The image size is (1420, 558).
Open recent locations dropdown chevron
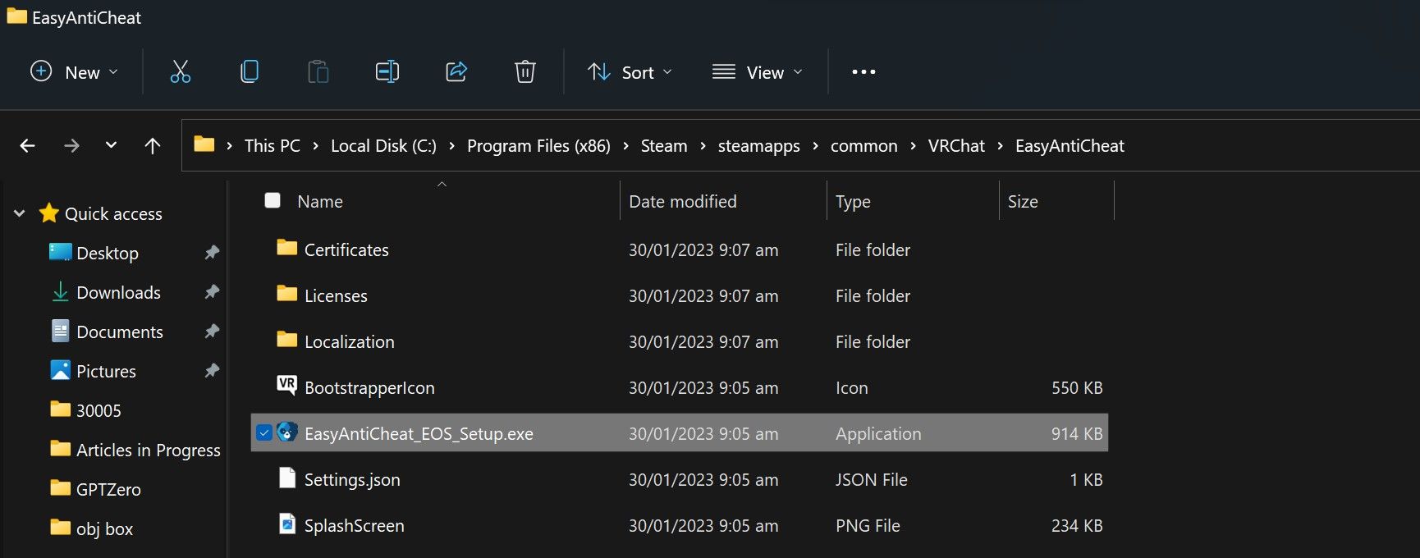point(111,146)
